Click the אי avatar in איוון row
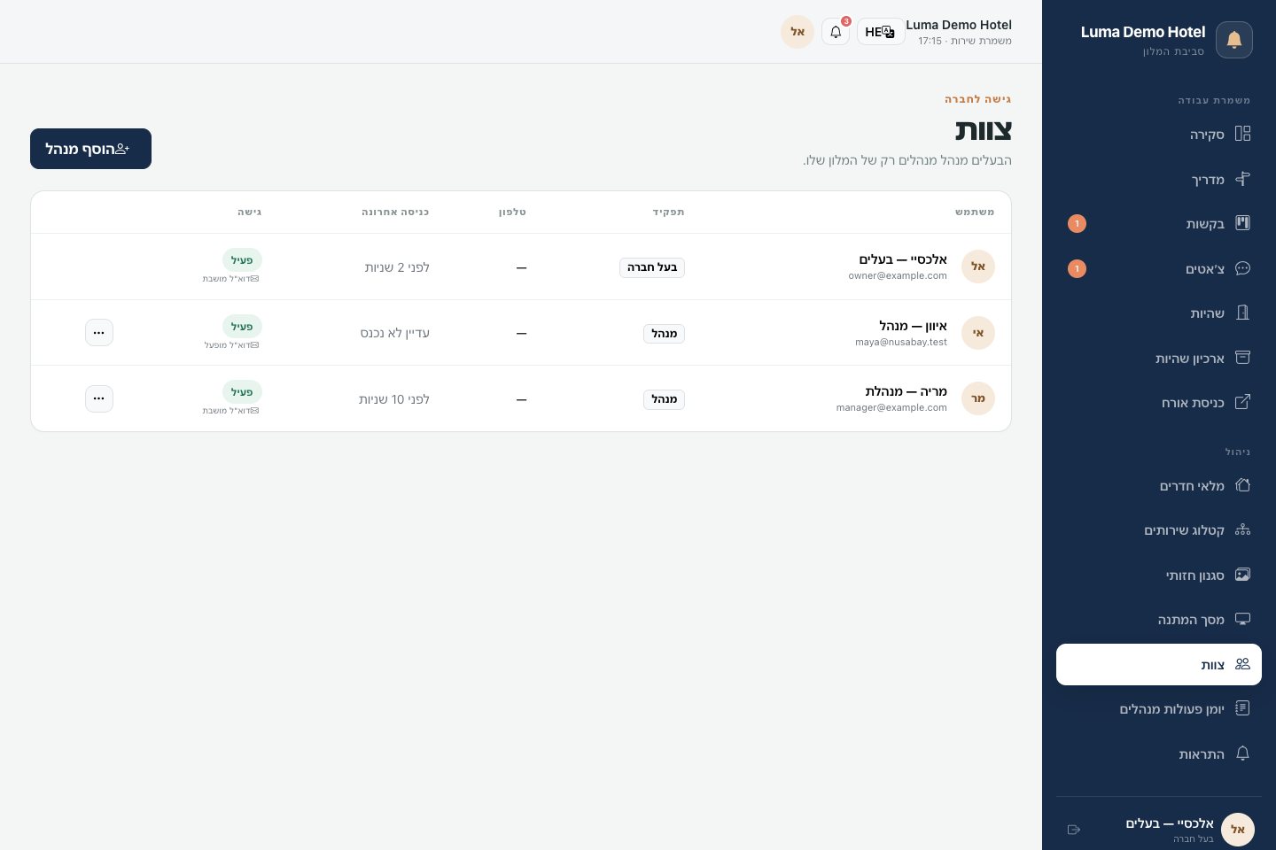Viewport: 1276px width, 850px height. pos(978,333)
